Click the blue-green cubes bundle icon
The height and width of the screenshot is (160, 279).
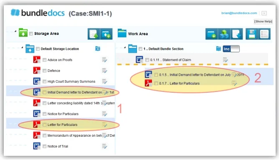(224, 34)
